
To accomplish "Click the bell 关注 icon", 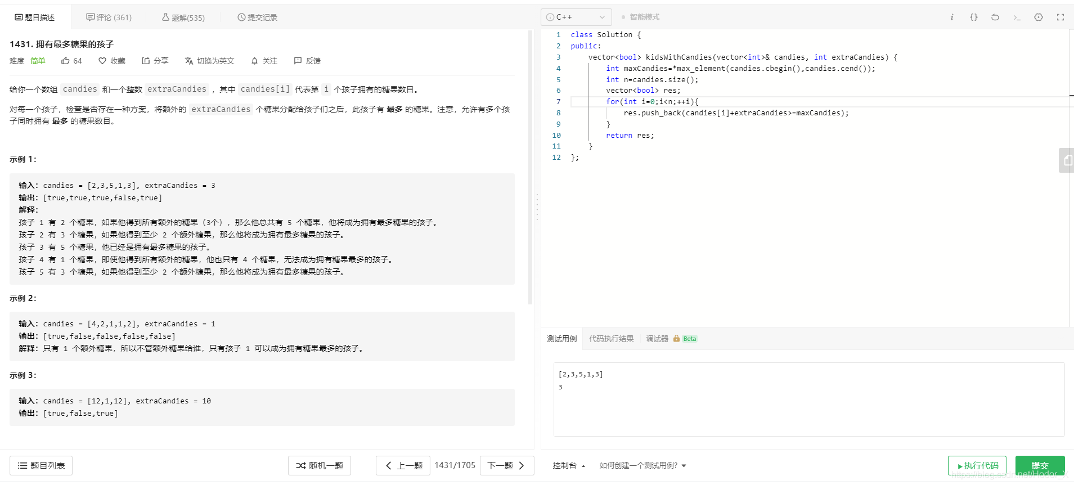I will pyautogui.click(x=254, y=61).
